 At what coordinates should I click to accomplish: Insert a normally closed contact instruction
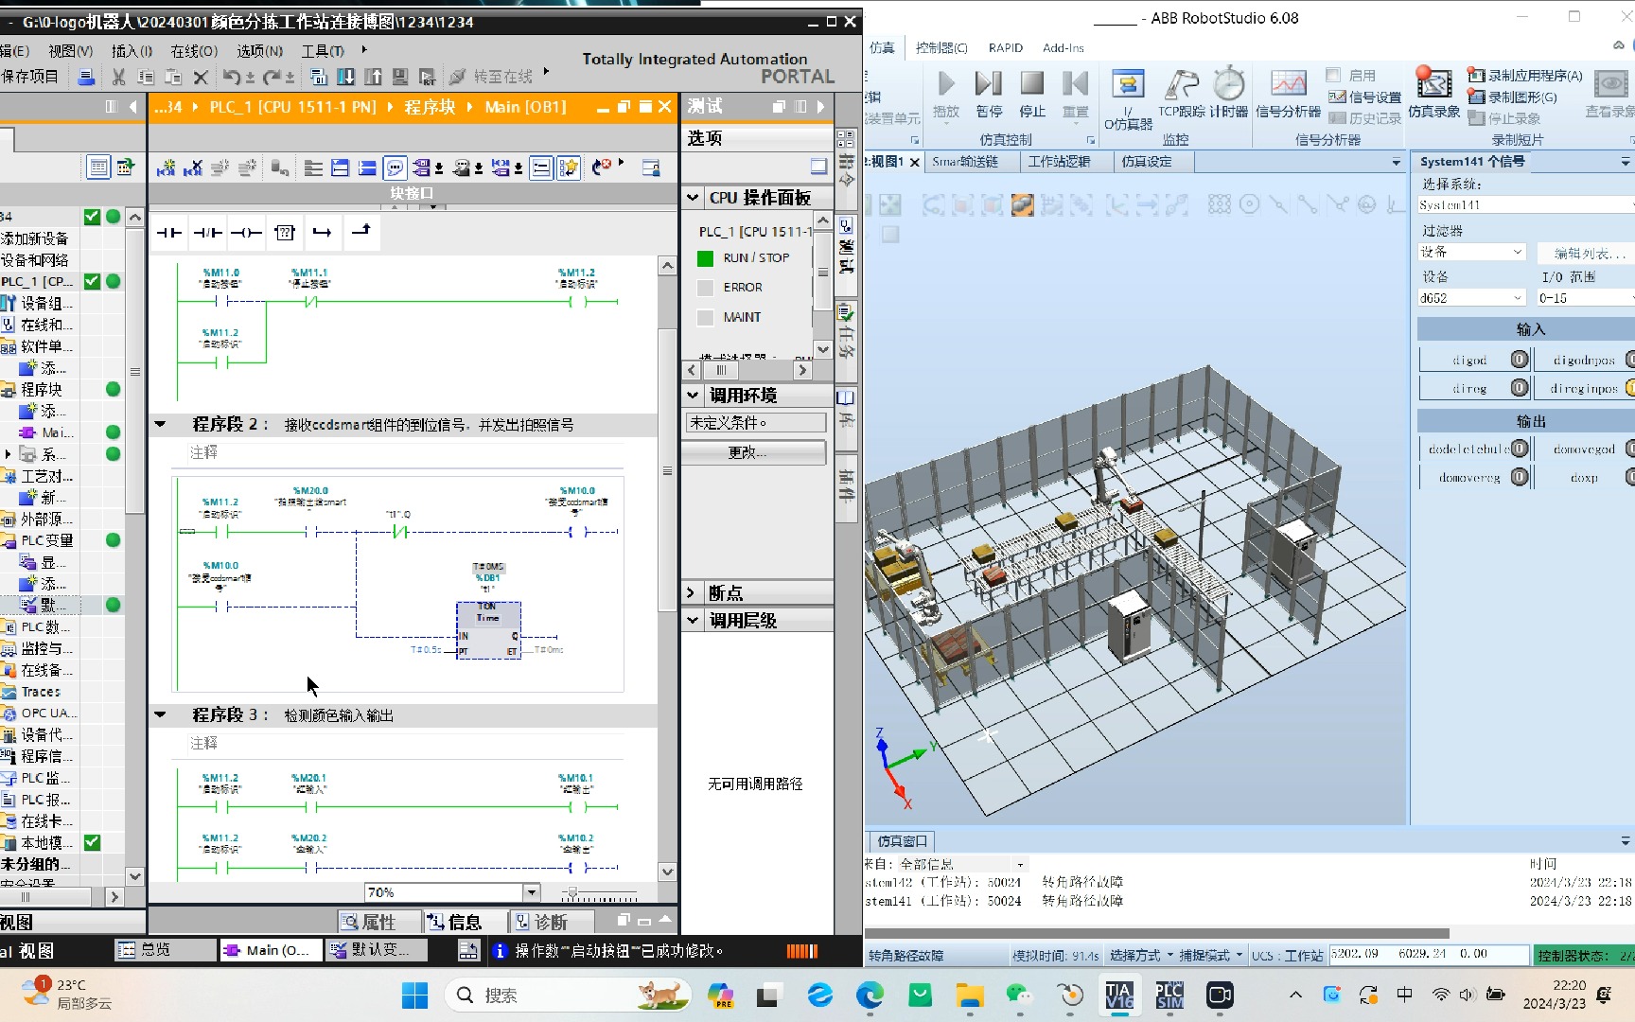coord(208,232)
